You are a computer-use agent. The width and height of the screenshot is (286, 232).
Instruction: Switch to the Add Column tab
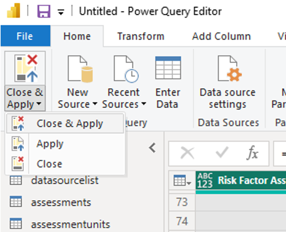(x=222, y=36)
